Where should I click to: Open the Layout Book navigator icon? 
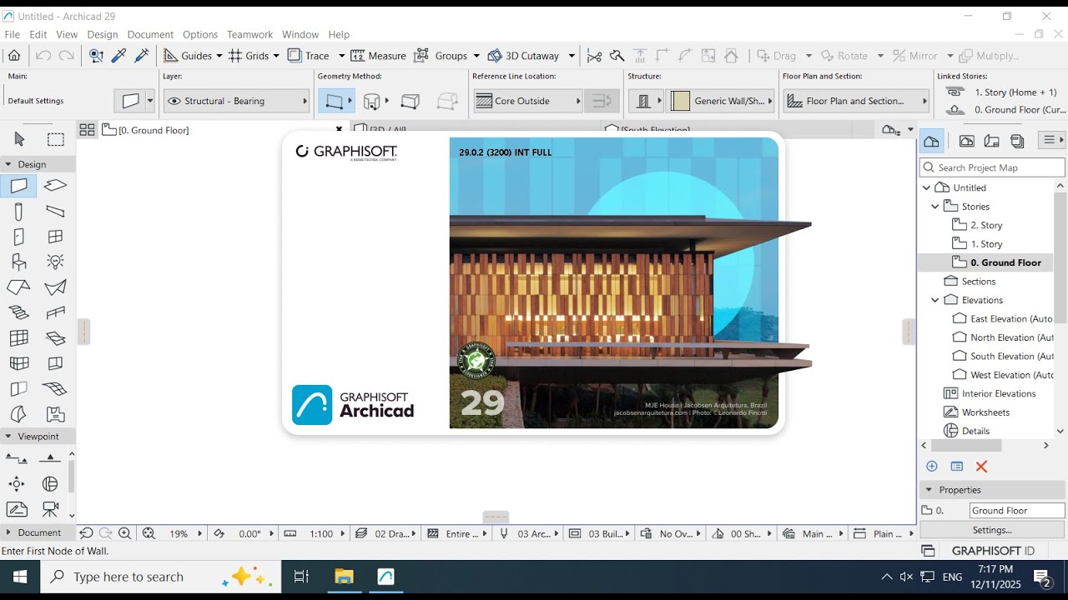tap(991, 141)
